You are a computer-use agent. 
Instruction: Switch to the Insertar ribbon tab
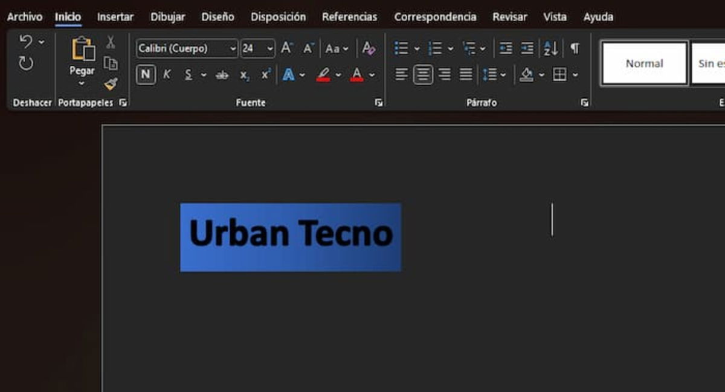(115, 17)
